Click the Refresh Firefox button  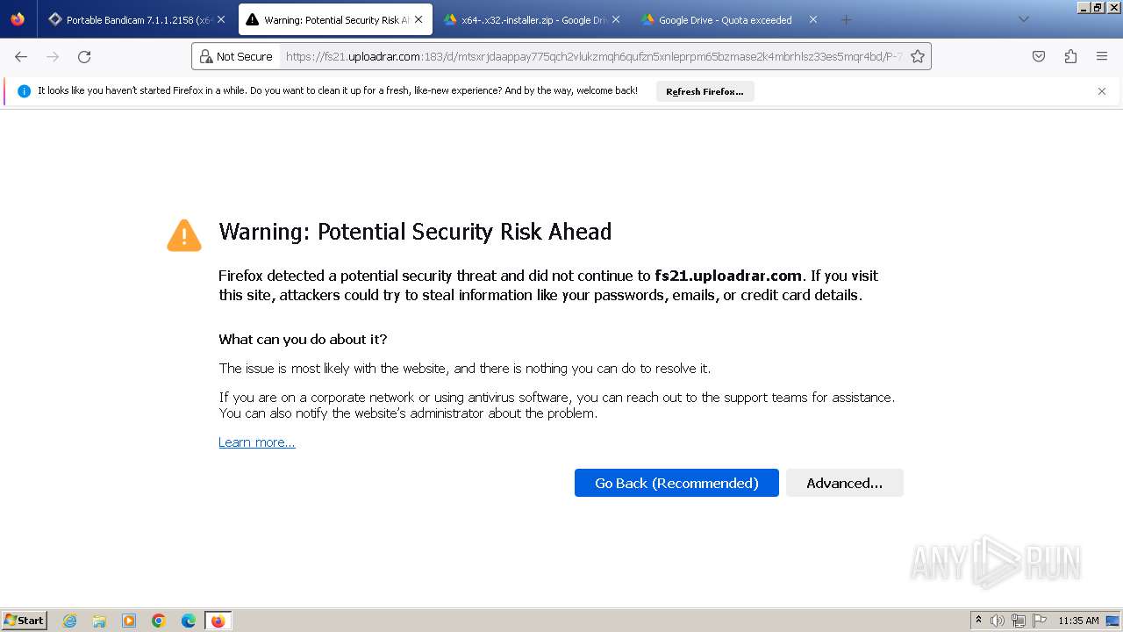pyautogui.click(x=705, y=91)
